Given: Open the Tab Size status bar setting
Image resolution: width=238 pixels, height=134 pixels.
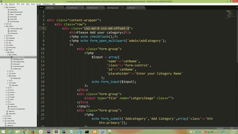Looking at the screenshot, I should [220, 128].
